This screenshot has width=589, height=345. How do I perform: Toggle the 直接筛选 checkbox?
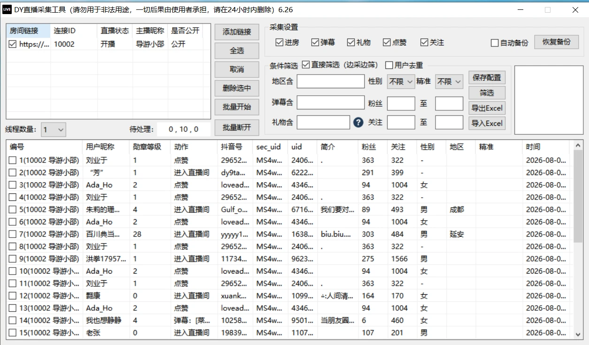click(x=306, y=65)
